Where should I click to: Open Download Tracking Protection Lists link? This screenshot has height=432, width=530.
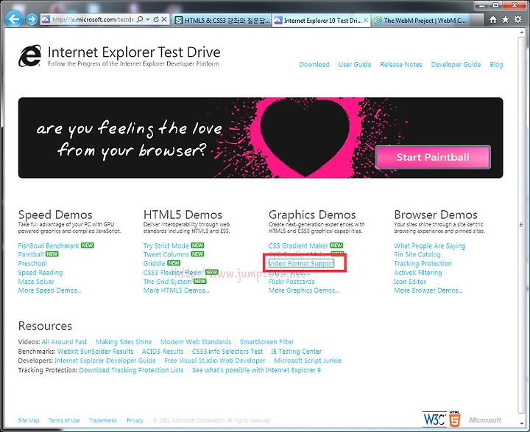tap(131, 370)
